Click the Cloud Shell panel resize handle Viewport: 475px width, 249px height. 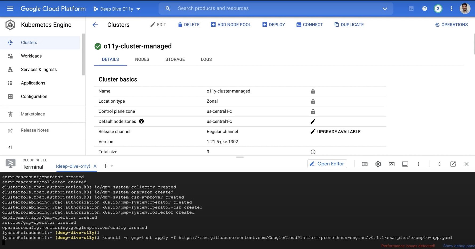(x=240, y=157)
